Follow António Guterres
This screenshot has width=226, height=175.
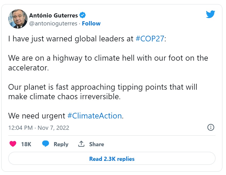(91, 23)
